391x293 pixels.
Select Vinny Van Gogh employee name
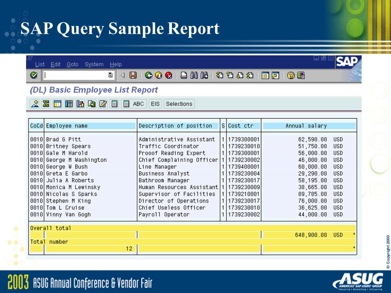coord(68,214)
